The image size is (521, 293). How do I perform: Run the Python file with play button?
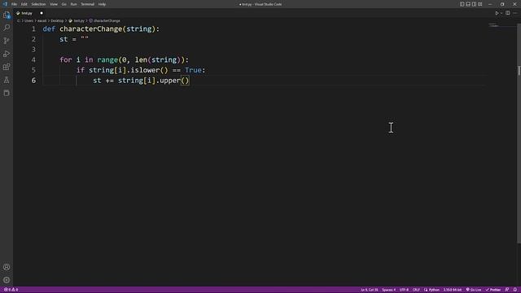497,13
